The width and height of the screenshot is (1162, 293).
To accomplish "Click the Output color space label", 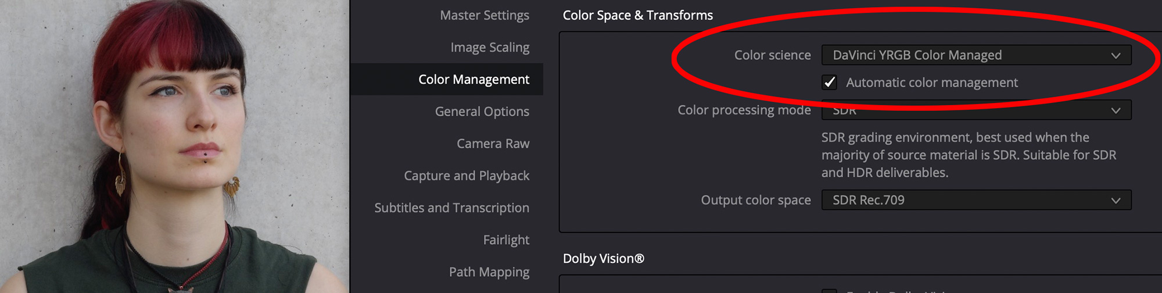I will coord(755,200).
